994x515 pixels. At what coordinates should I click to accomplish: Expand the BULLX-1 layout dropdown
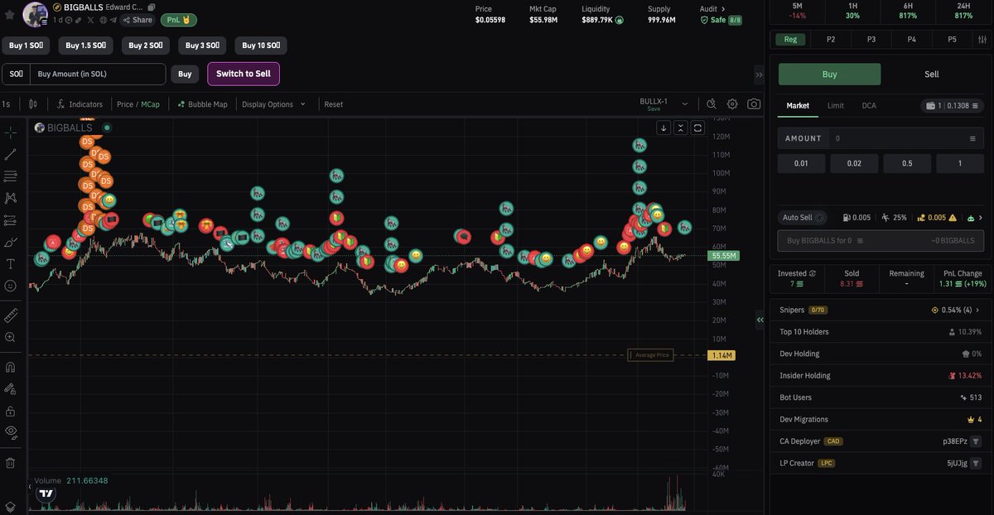click(685, 104)
